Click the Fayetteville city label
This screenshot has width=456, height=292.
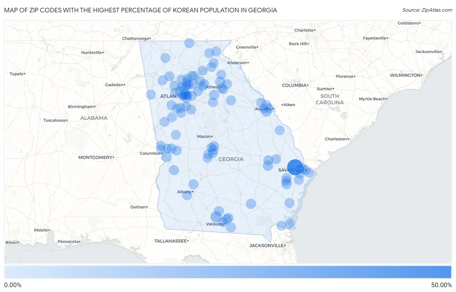[375, 38]
